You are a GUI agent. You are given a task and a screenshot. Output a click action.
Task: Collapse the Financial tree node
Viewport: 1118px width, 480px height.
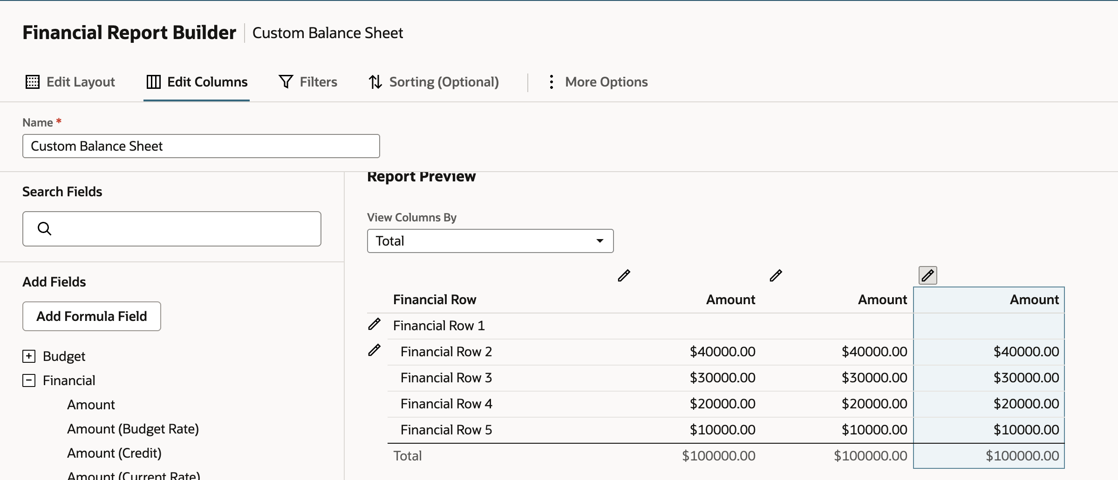29,380
